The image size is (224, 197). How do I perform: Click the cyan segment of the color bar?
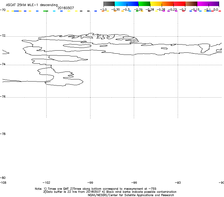coord(120,4)
